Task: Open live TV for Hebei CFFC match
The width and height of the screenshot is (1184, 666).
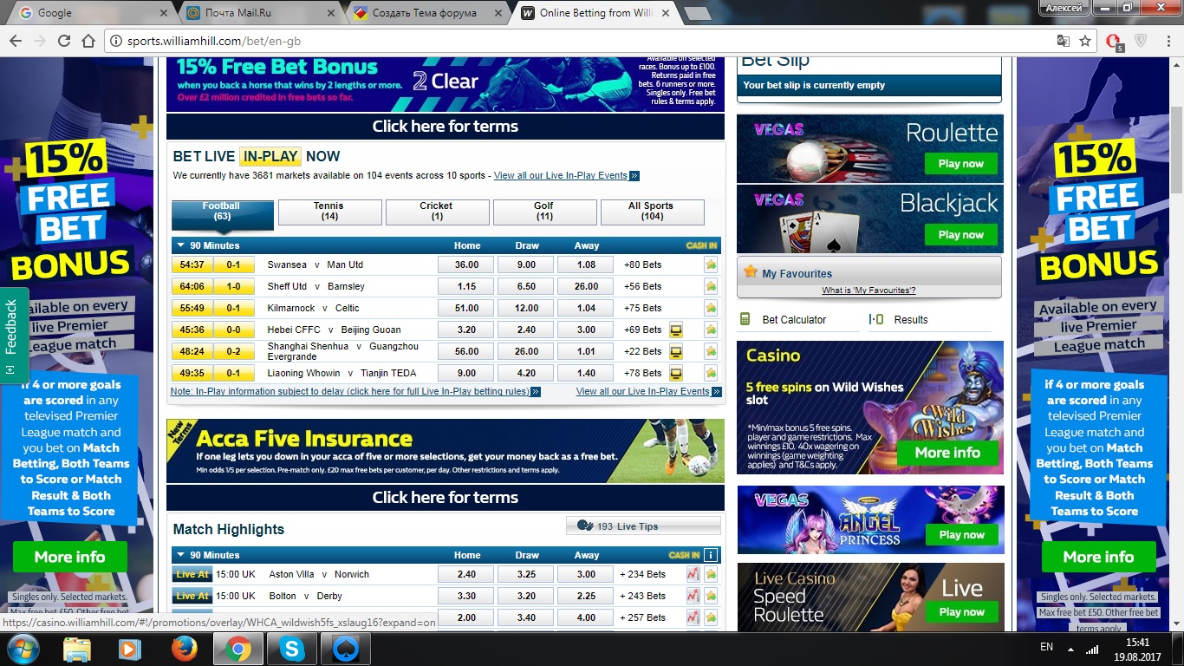Action: [x=676, y=330]
